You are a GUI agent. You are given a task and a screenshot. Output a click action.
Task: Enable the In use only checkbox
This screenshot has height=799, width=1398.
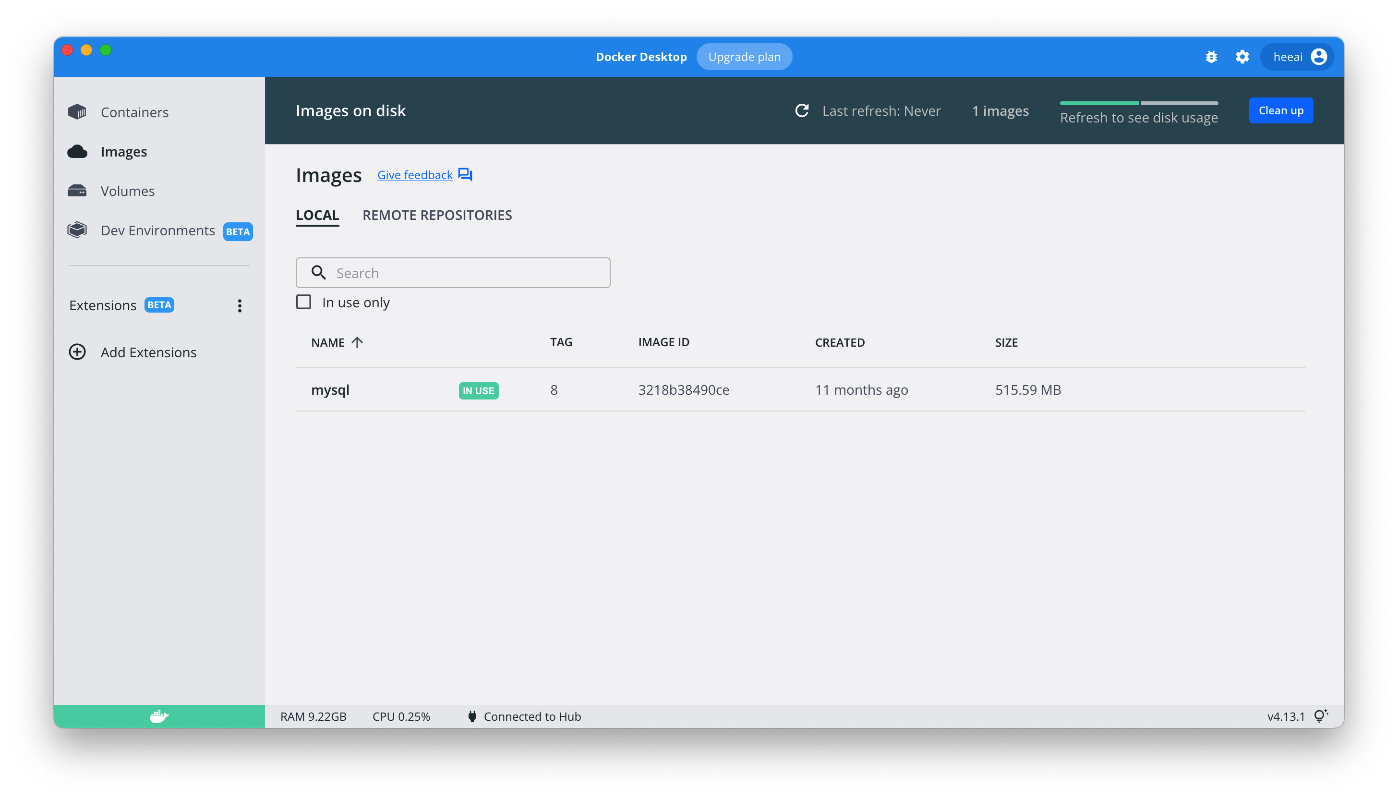(303, 303)
